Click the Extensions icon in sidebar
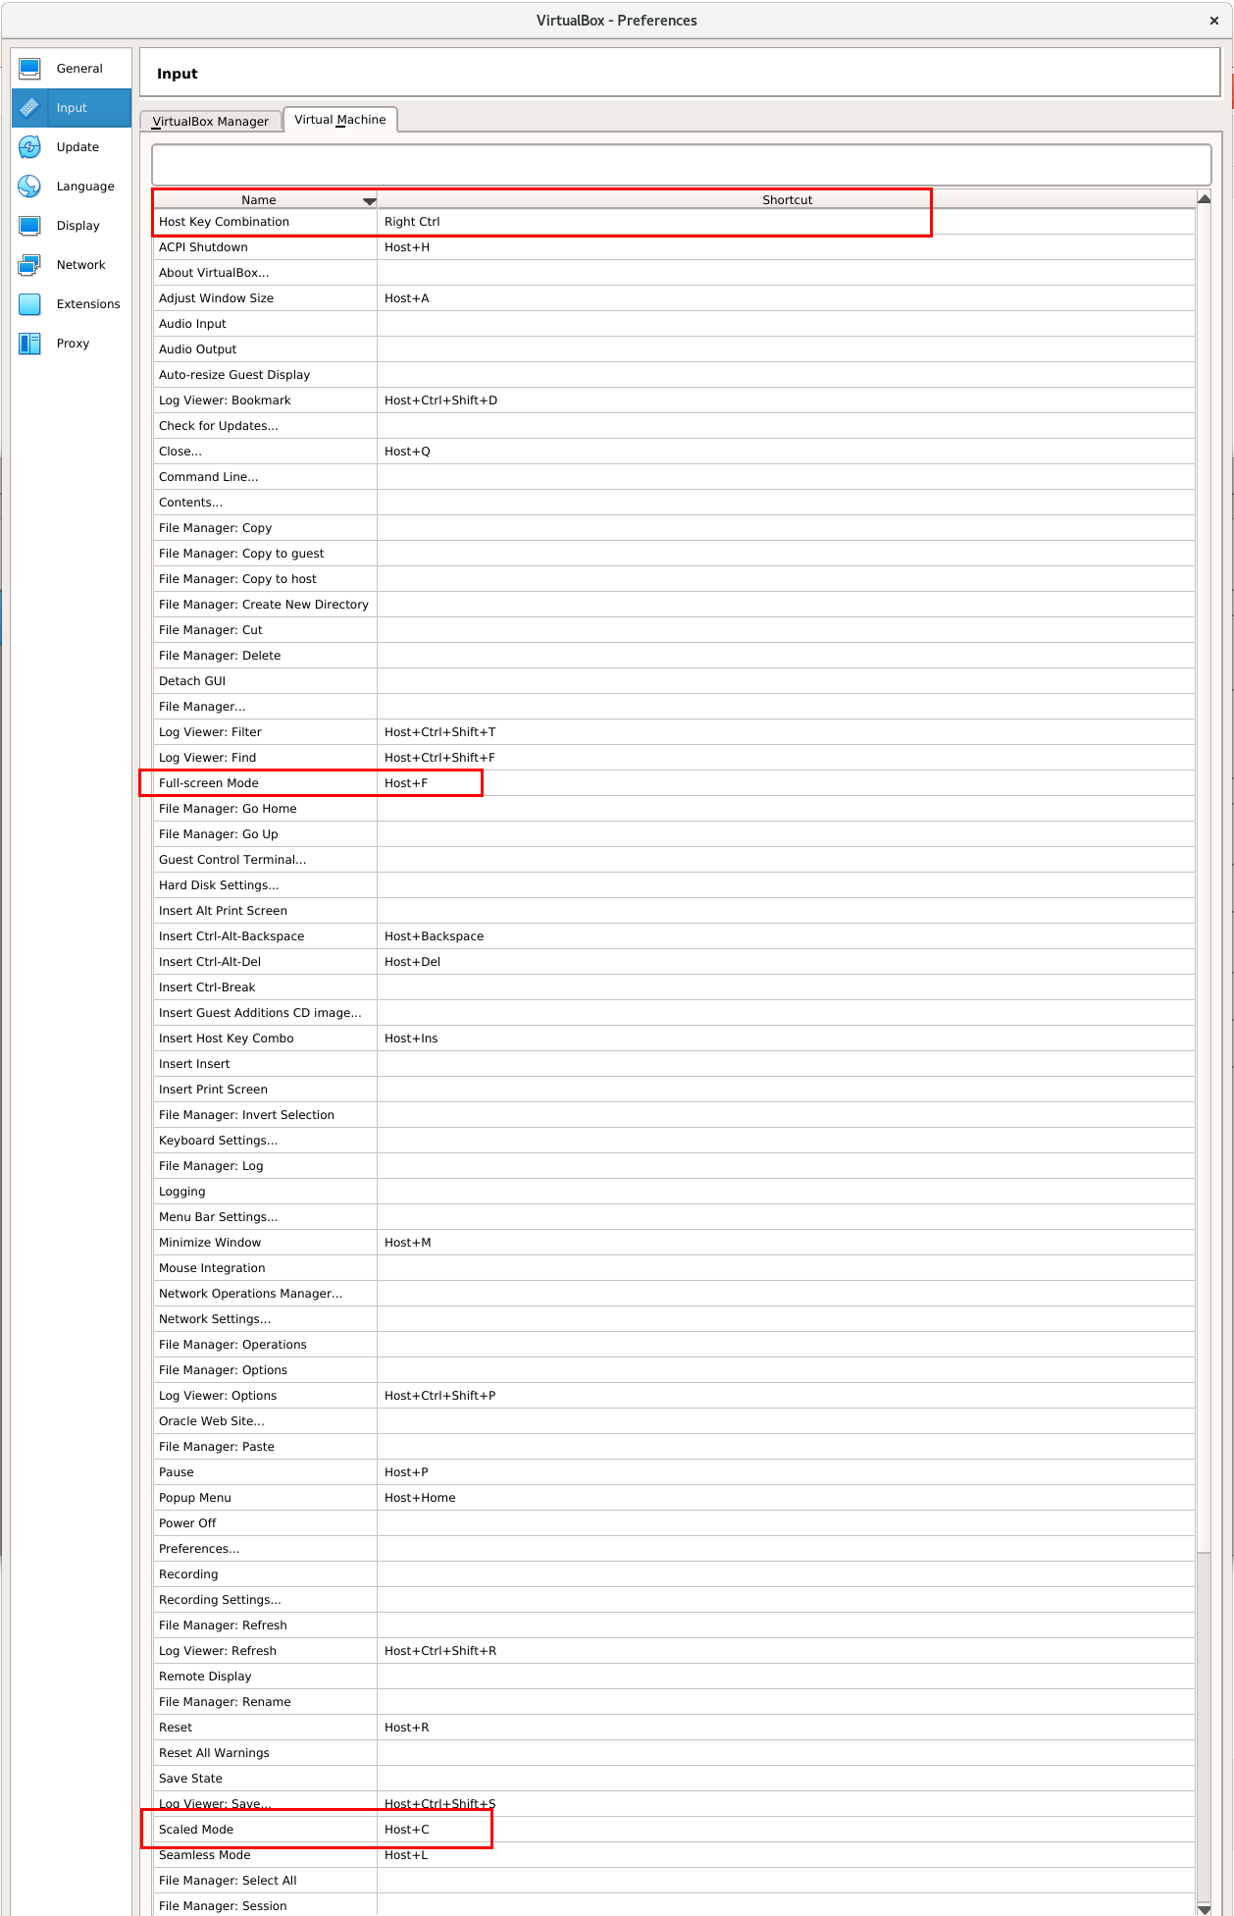1234x1916 pixels. (29, 304)
